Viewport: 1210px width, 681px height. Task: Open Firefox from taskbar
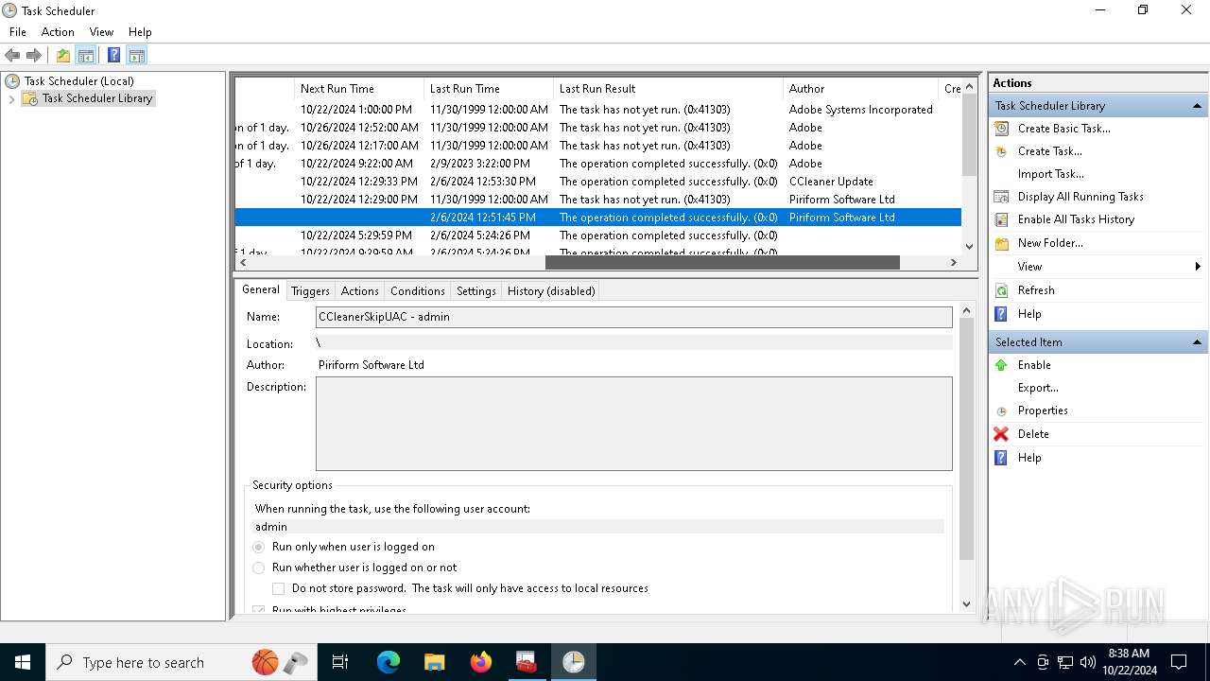point(481,662)
